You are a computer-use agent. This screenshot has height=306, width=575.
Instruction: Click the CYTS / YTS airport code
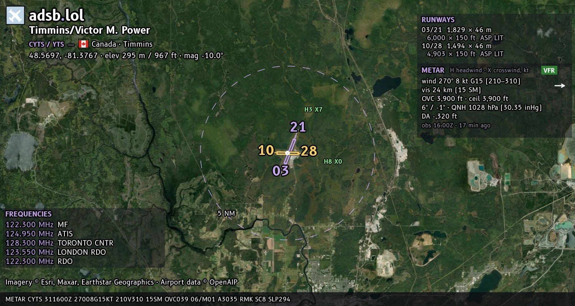click(46, 44)
